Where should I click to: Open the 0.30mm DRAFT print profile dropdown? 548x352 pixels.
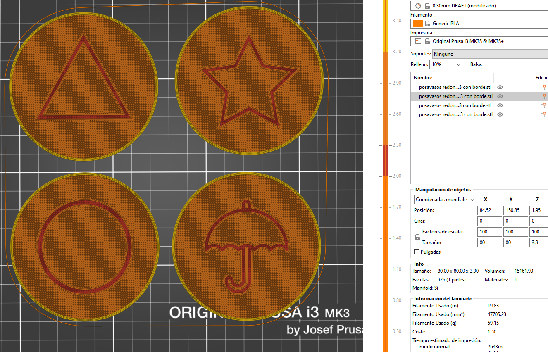[x=479, y=6]
